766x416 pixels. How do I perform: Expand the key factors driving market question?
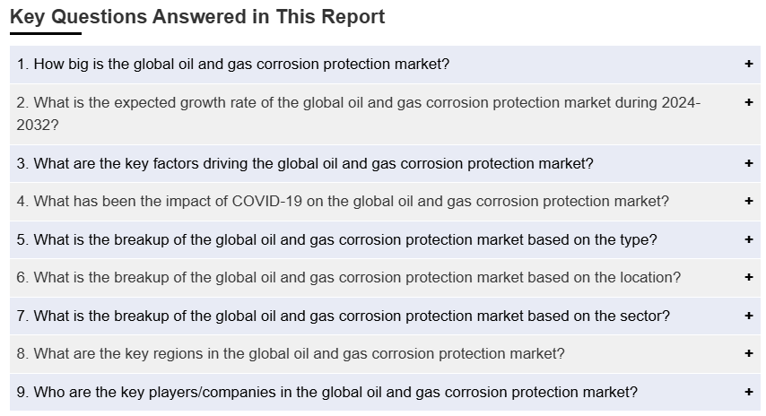305,163
